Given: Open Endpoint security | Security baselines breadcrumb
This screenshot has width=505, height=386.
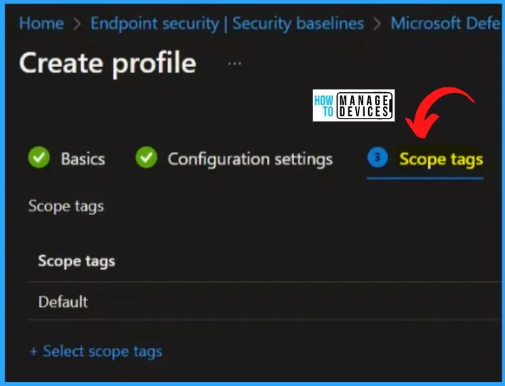Looking at the screenshot, I should tap(227, 24).
